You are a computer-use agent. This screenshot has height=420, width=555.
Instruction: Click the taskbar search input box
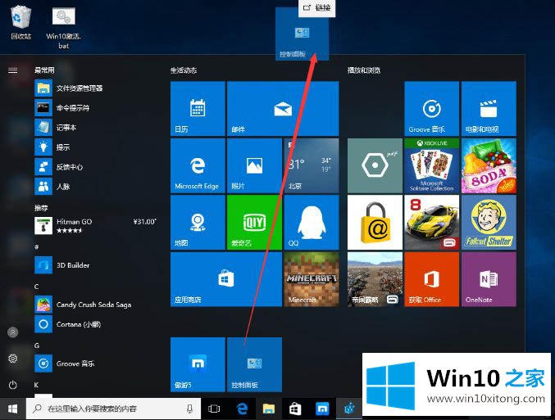pos(114,409)
